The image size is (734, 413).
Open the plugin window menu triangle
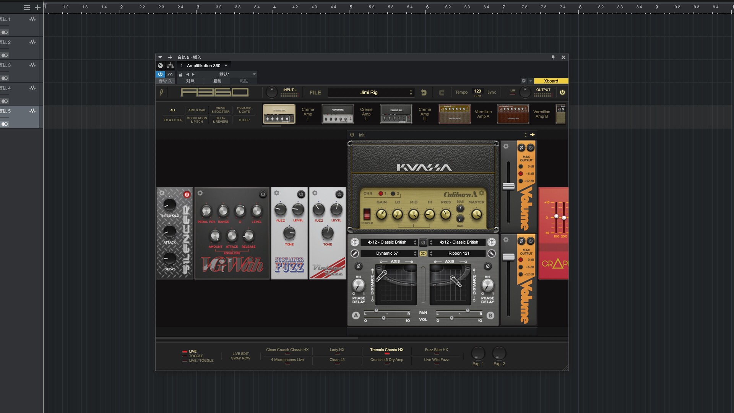(160, 57)
